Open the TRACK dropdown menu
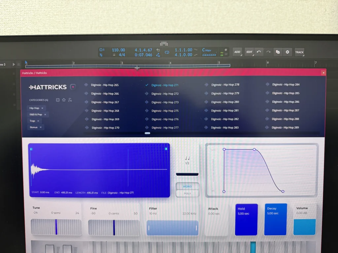 coord(299,52)
